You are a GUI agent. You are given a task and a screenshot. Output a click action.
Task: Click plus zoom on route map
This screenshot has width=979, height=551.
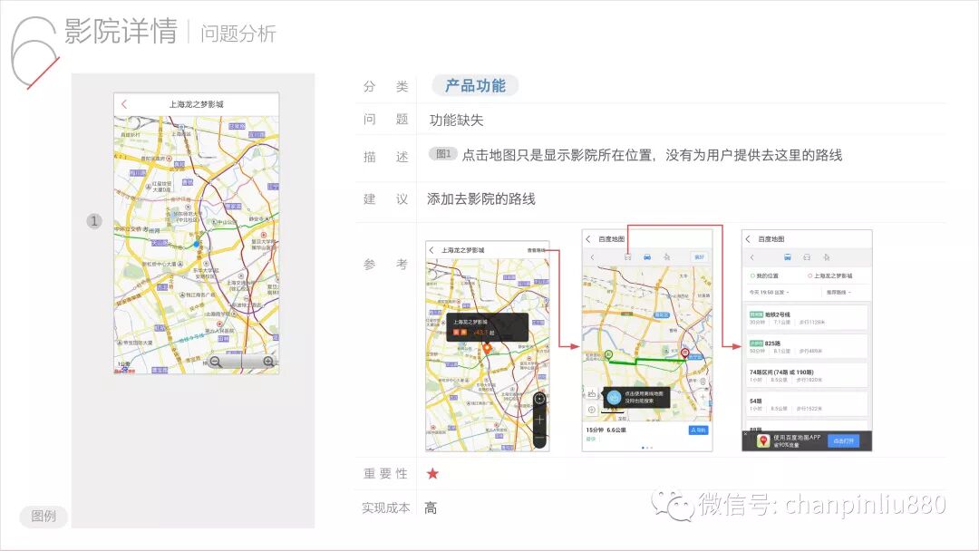pyautogui.click(x=703, y=397)
